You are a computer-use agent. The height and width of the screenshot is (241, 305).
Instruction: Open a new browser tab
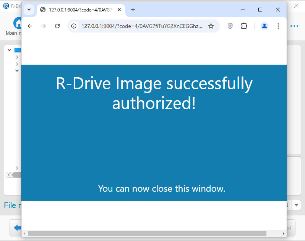(x=133, y=10)
